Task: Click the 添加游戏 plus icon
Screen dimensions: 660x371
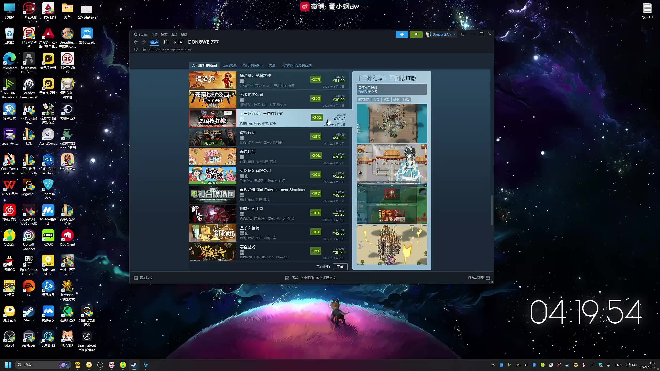Action: (136, 278)
